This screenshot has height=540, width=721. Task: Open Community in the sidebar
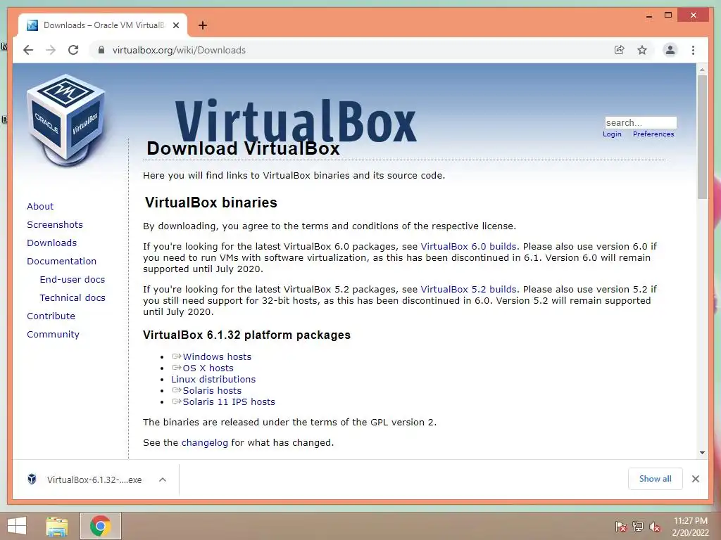[53, 334]
